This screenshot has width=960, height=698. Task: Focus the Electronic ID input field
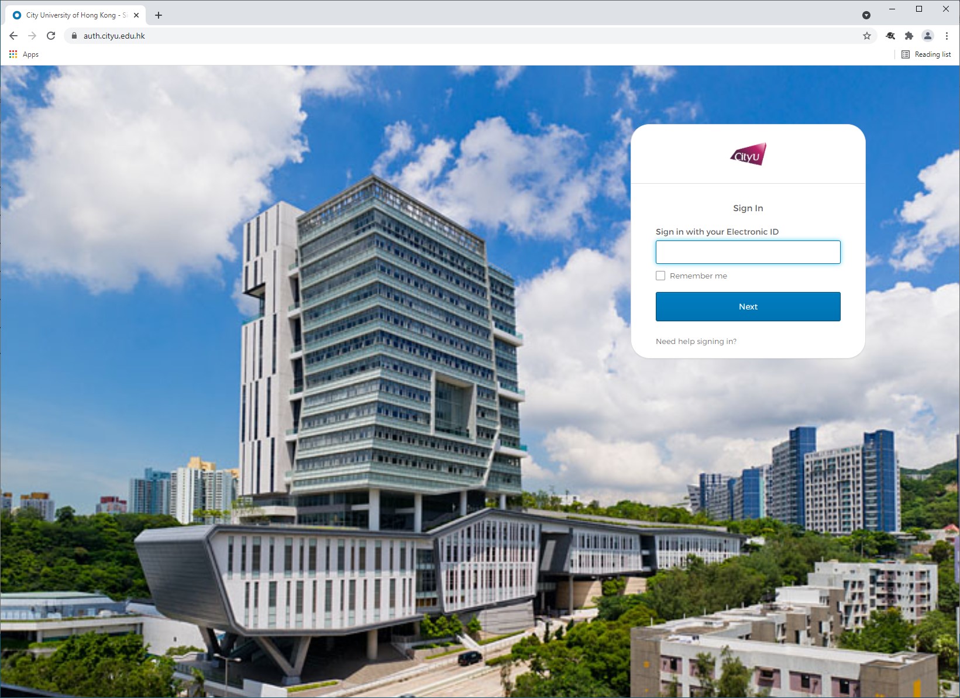748,252
